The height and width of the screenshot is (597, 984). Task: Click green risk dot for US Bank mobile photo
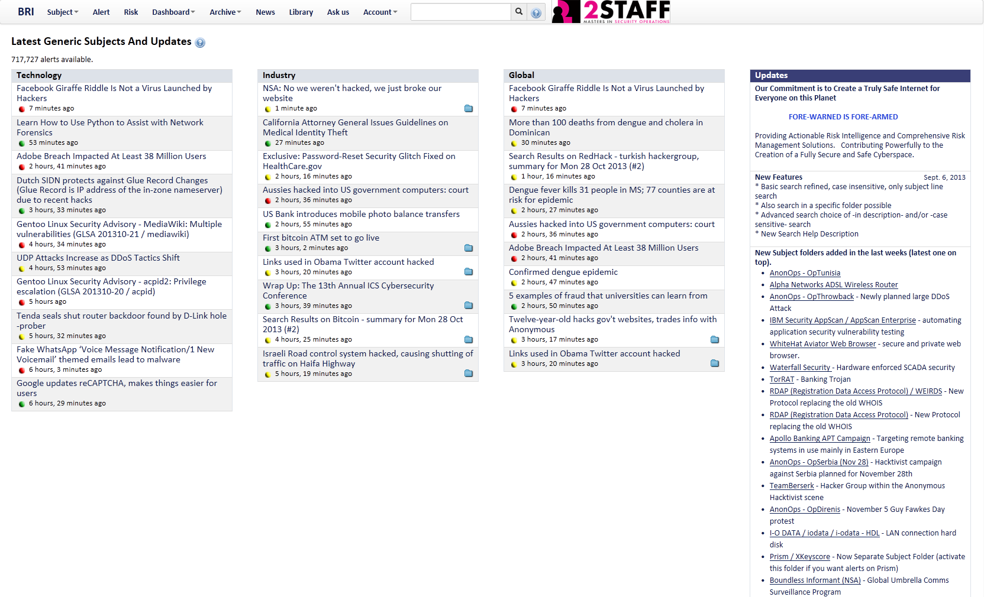(268, 225)
